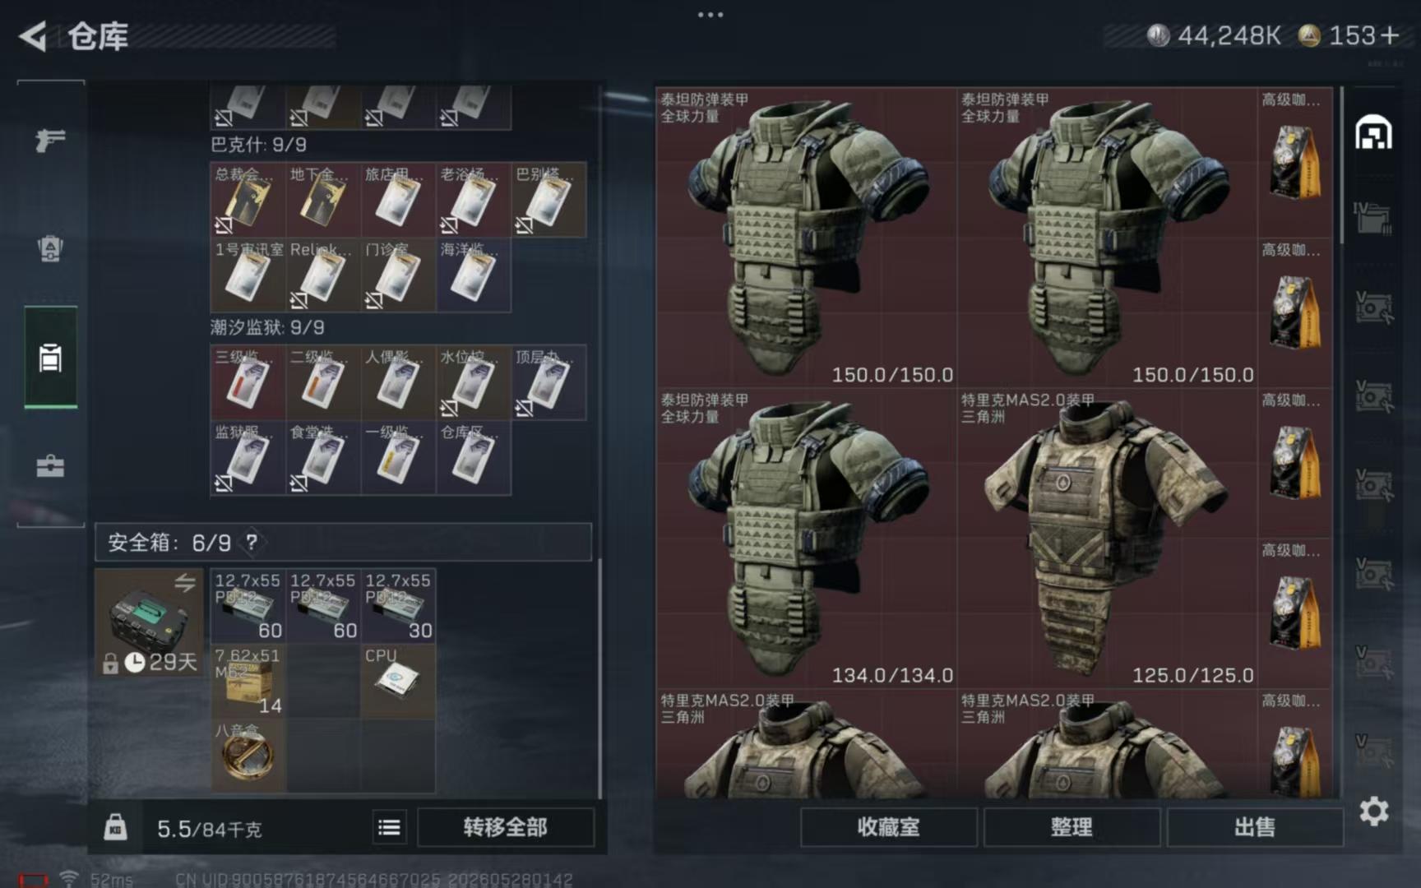Tap the Wi-Fi signal icon by 52ms
This screenshot has height=888, width=1421.
click(x=69, y=879)
